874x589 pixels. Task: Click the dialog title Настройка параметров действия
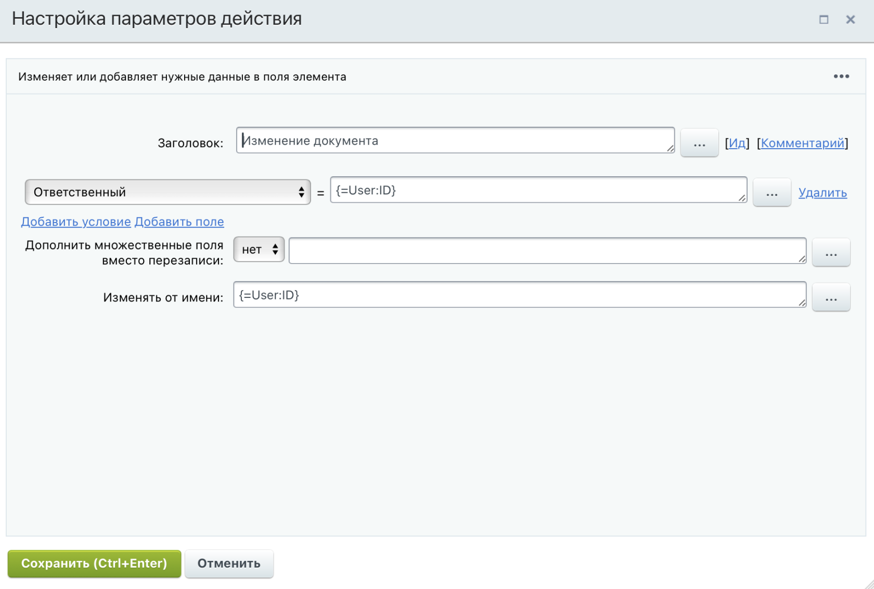pos(157,19)
